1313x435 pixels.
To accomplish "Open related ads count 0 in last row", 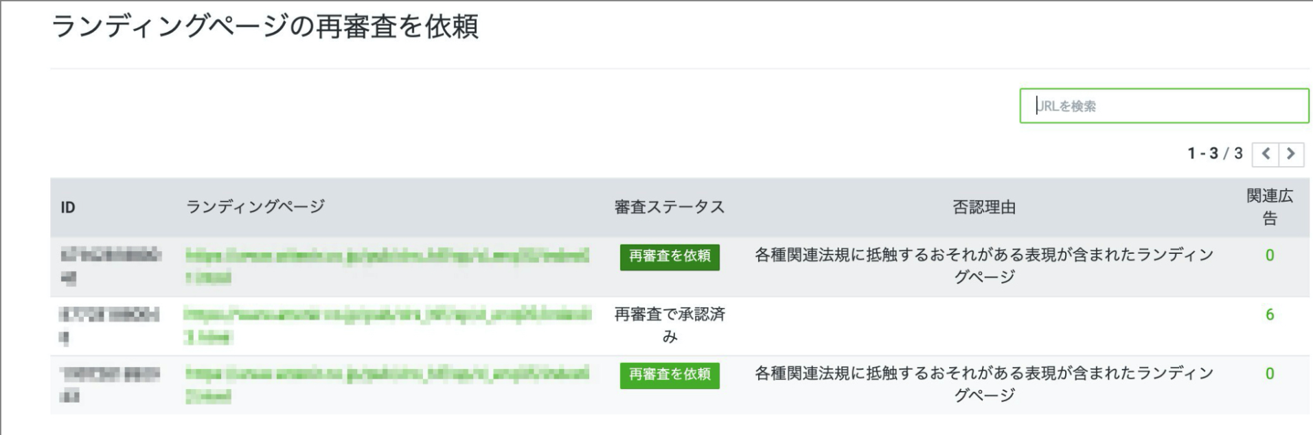I will pyautogui.click(x=1270, y=374).
